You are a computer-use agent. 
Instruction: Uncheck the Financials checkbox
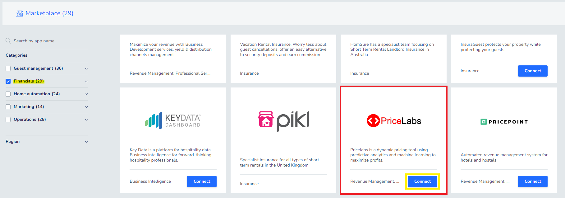(x=8, y=81)
